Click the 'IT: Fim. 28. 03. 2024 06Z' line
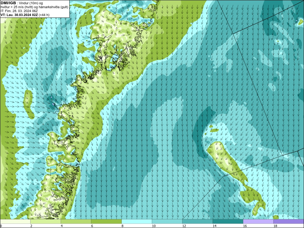The height and width of the screenshot is (228, 304). coord(19,11)
